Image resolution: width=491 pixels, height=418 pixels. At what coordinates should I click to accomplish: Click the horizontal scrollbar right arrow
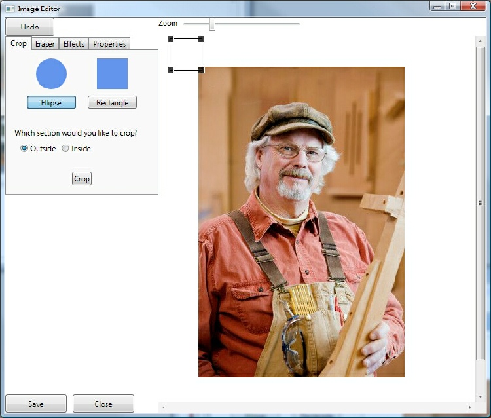click(469, 408)
